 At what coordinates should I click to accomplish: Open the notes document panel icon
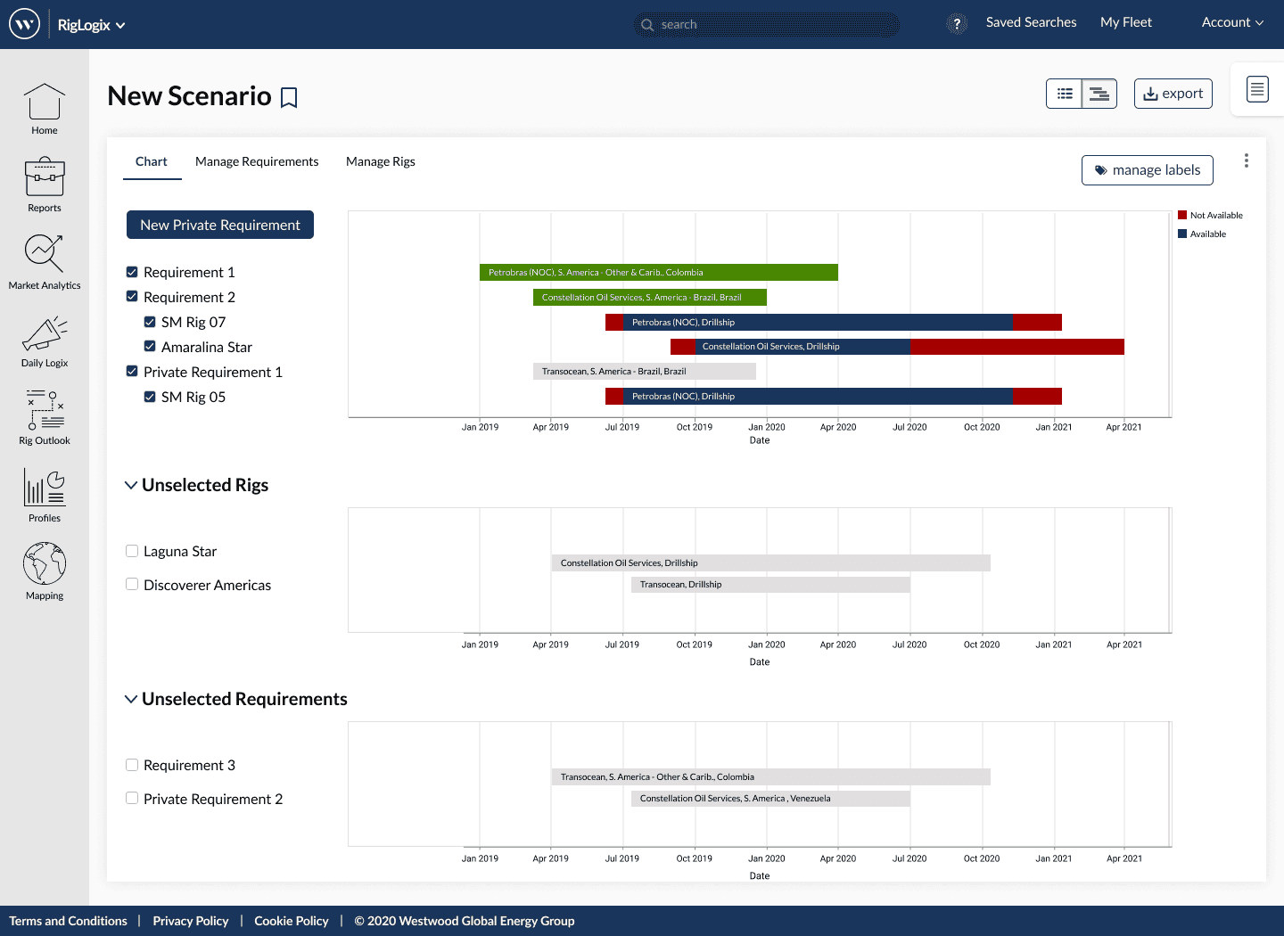(x=1257, y=89)
